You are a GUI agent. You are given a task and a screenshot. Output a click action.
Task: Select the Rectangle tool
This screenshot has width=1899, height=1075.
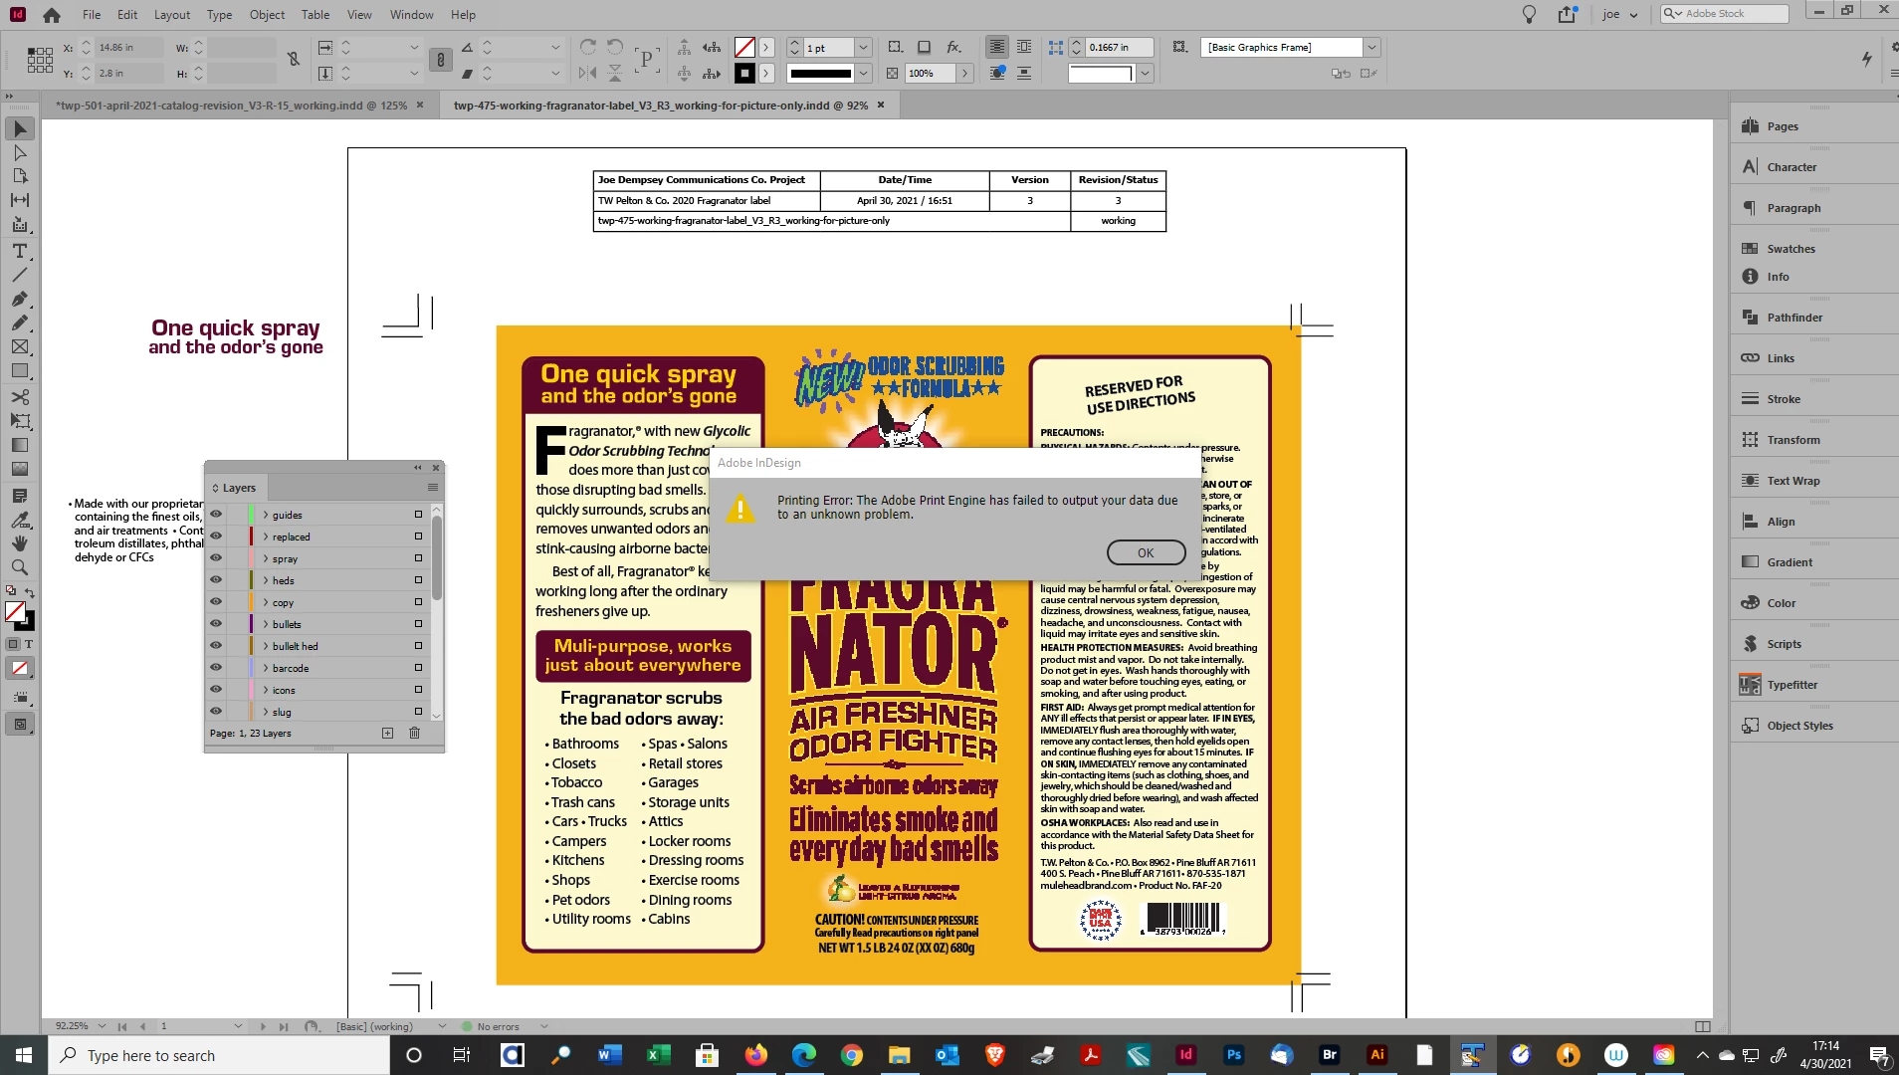(x=20, y=370)
